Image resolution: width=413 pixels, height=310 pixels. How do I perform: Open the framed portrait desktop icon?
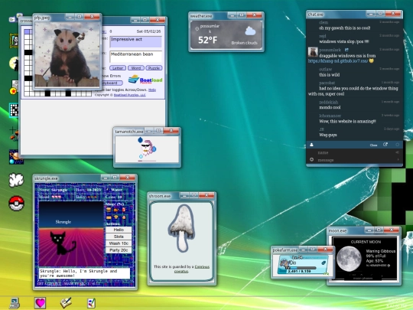coord(15,41)
